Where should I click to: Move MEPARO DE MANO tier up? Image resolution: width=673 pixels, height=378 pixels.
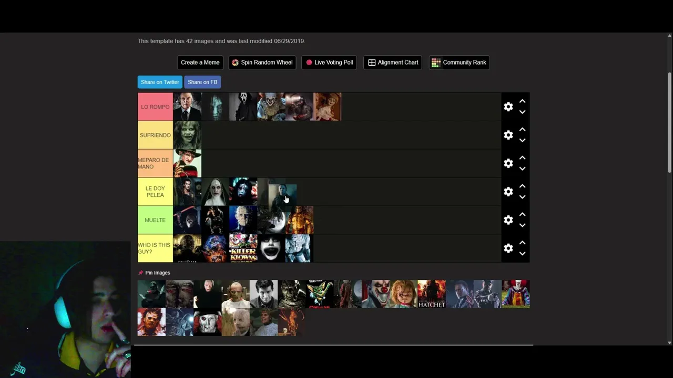coord(522,158)
